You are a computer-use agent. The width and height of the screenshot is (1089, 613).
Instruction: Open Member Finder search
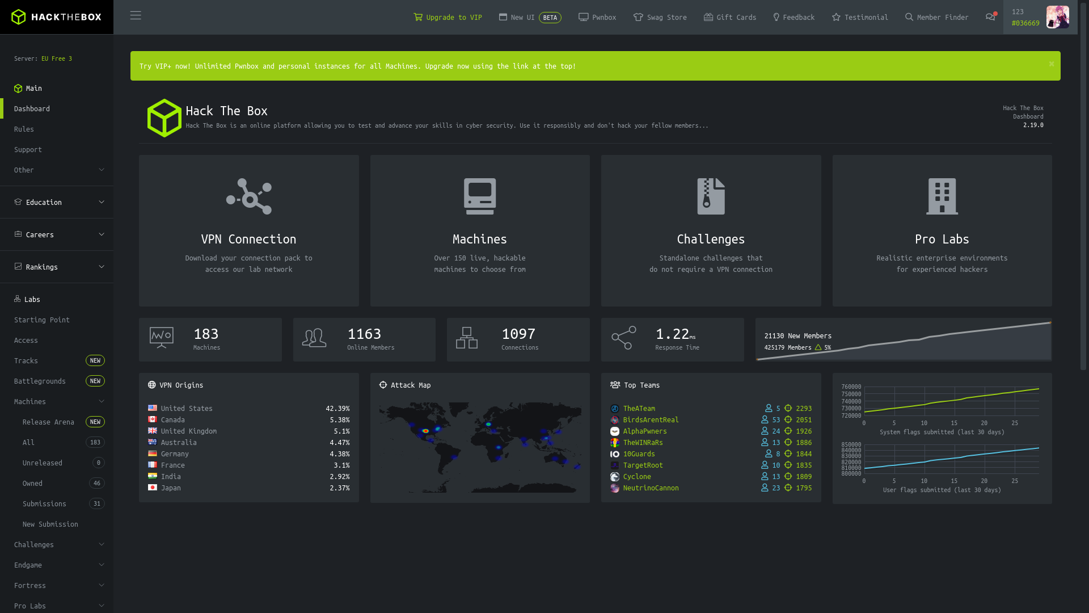pos(937,17)
